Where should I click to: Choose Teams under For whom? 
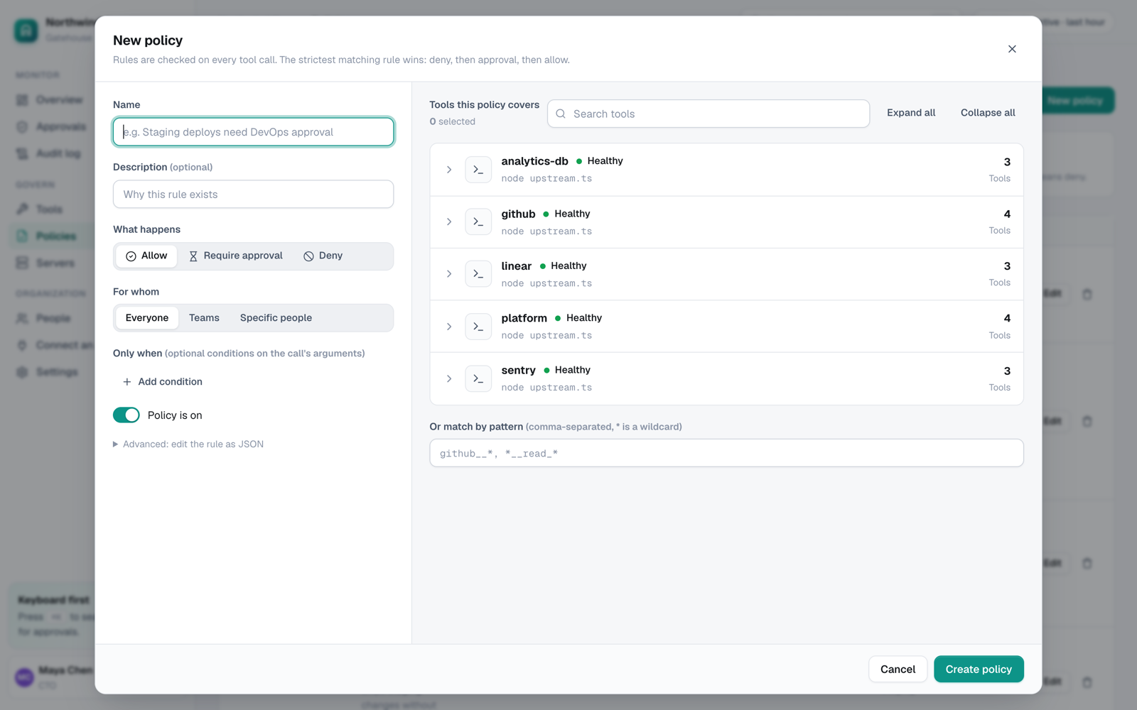204,318
